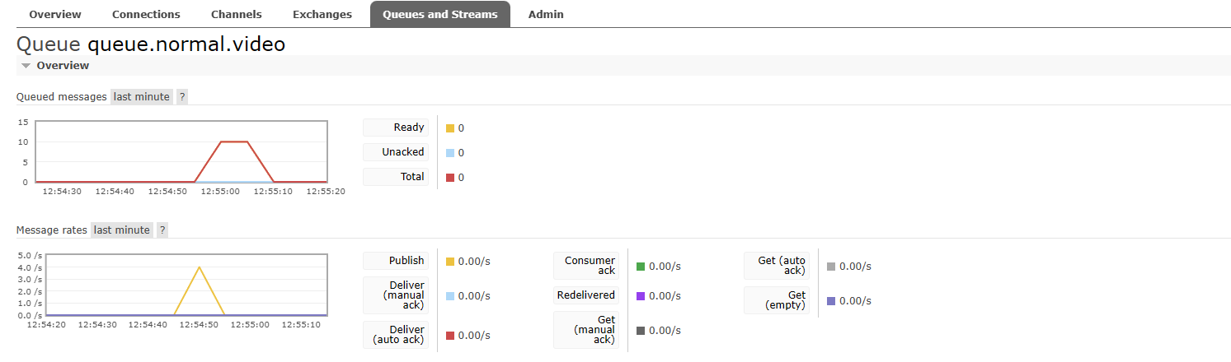This screenshot has width=1231, height=362.
Task: Click the red Deliver (auto ack) swatch
Action: click(450, 336)
